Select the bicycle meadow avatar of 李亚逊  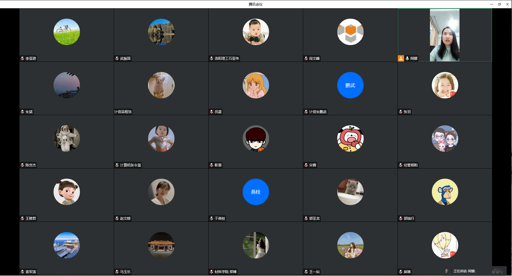coord(67,32)
